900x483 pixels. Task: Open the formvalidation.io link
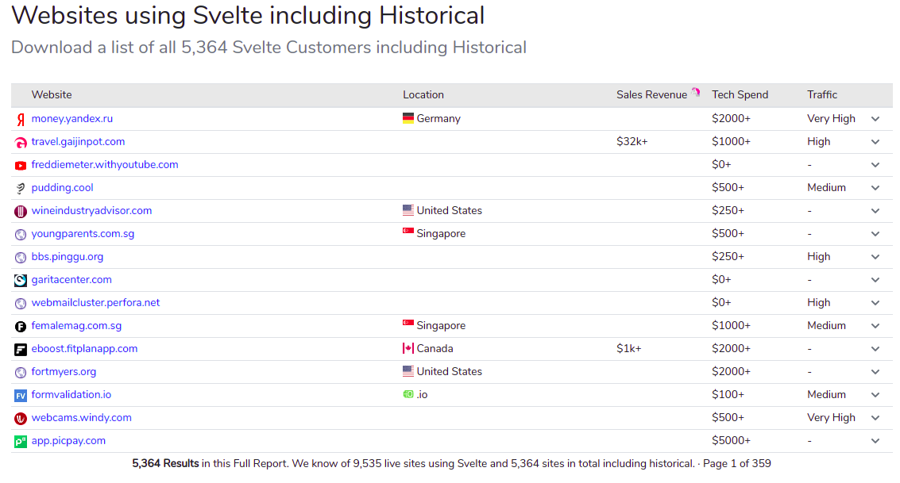(x=71, y=395)
